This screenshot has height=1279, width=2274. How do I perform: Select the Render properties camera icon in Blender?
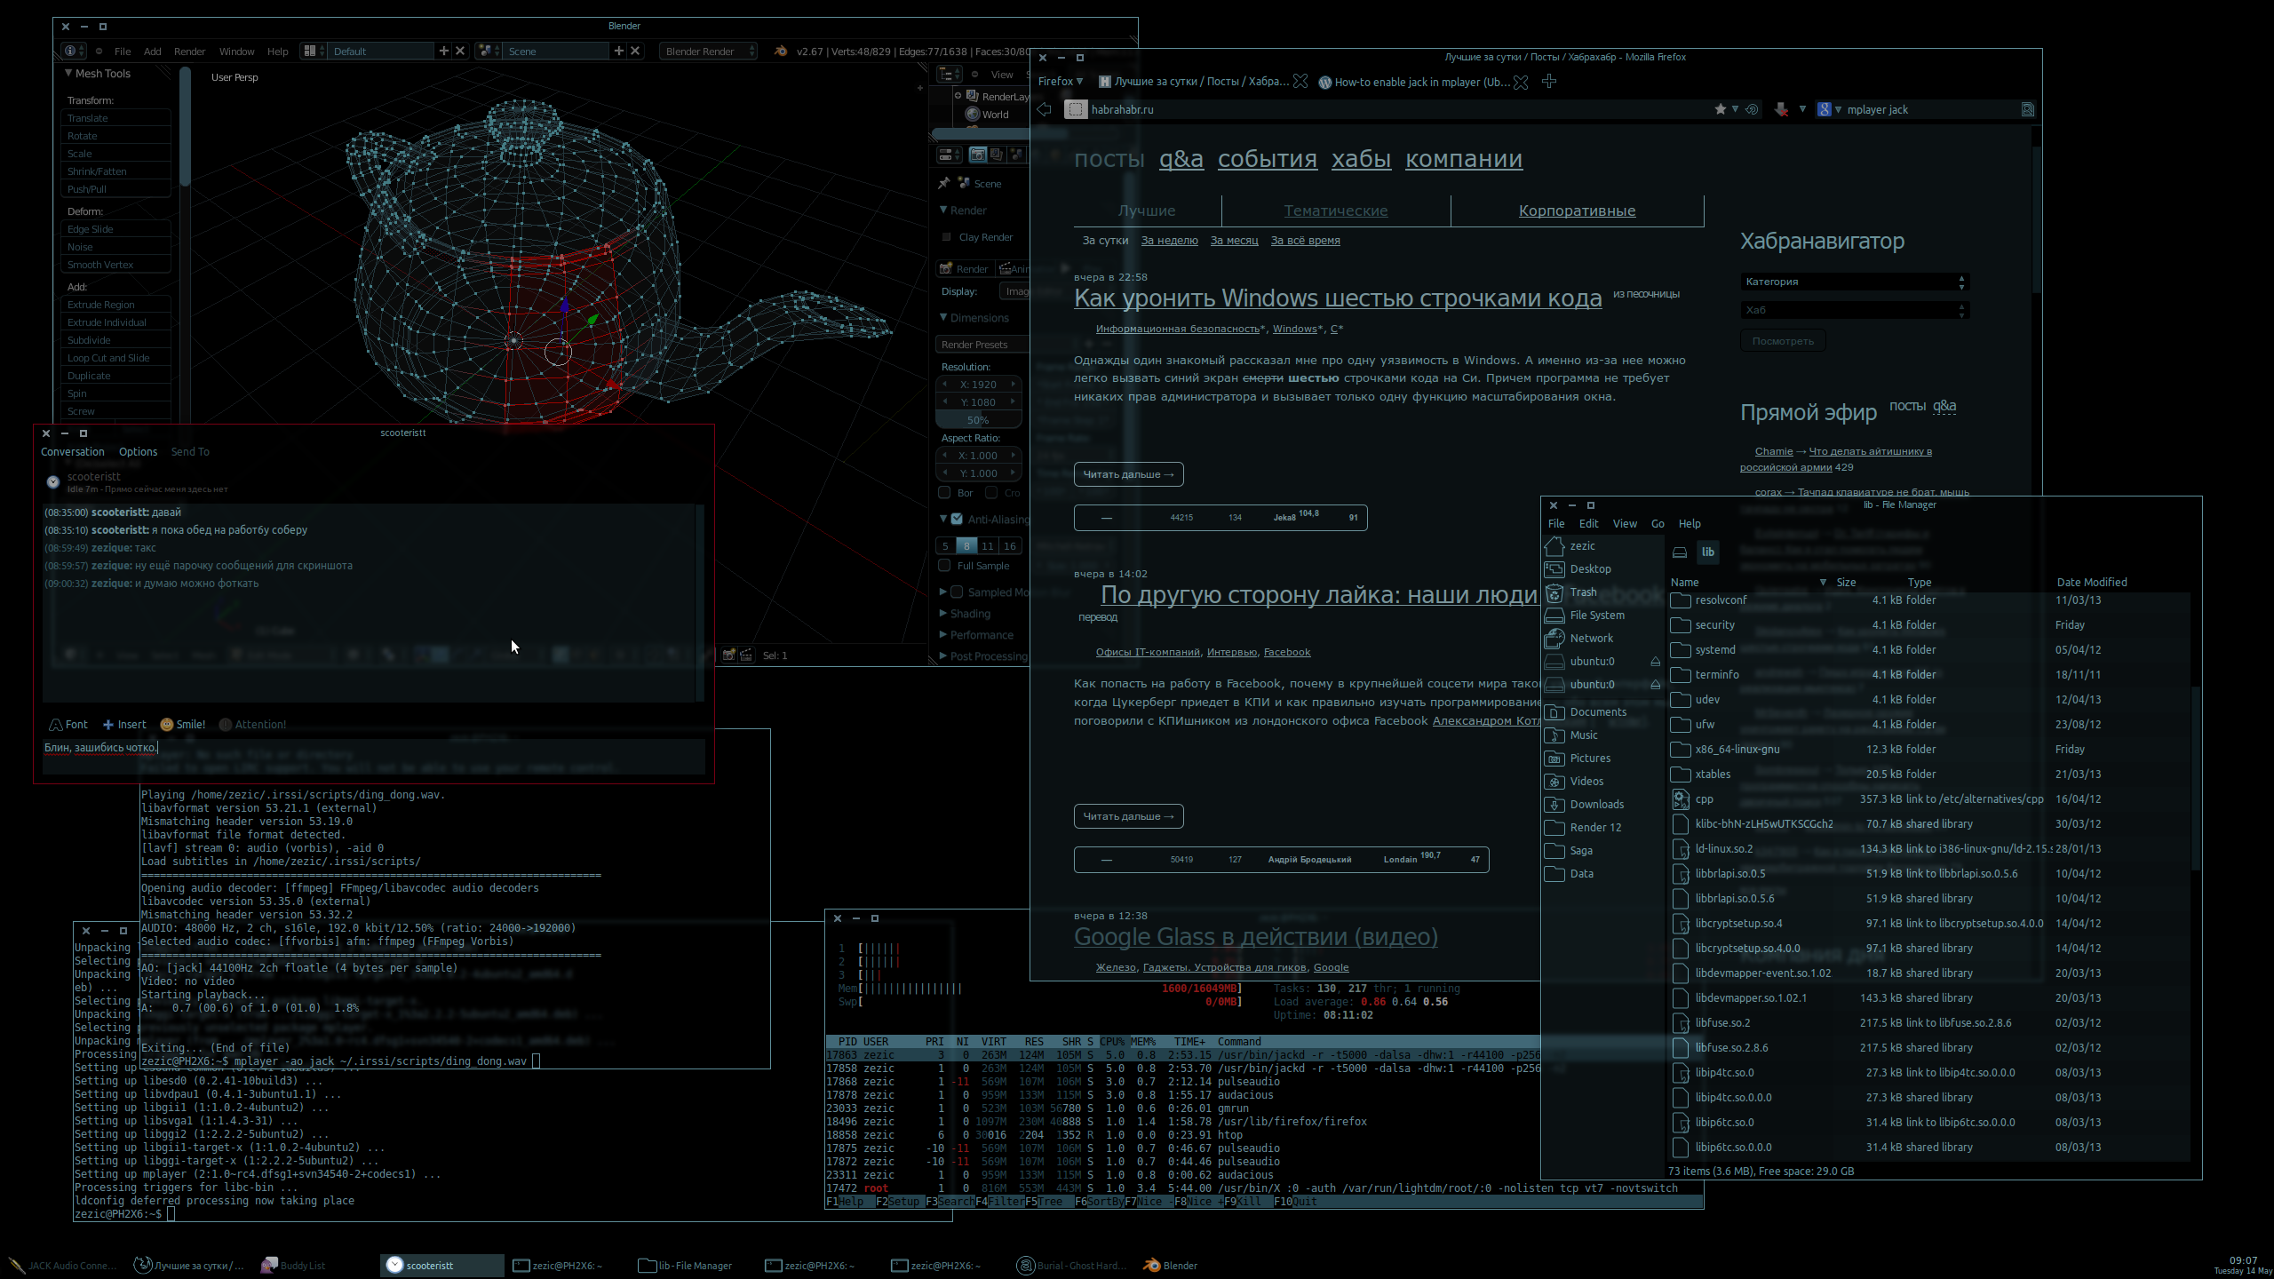point(977,155)
